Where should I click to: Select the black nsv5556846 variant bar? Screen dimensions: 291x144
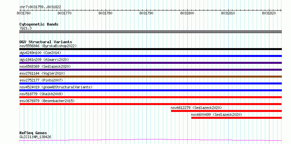[150, 49]
